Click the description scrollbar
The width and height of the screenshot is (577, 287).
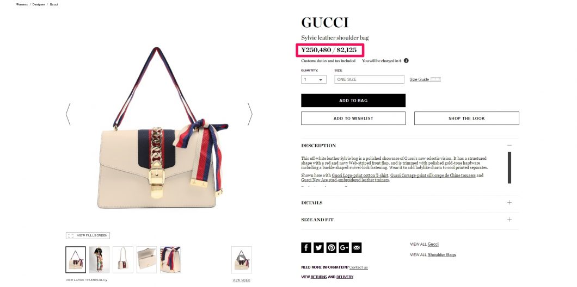510,167
